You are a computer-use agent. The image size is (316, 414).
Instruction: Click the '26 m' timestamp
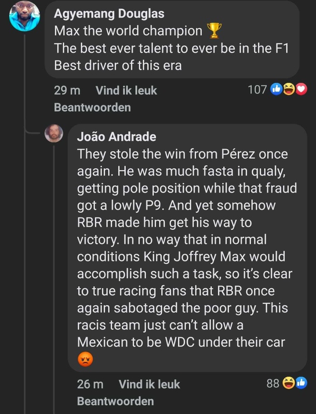click(x=90, y=384)
